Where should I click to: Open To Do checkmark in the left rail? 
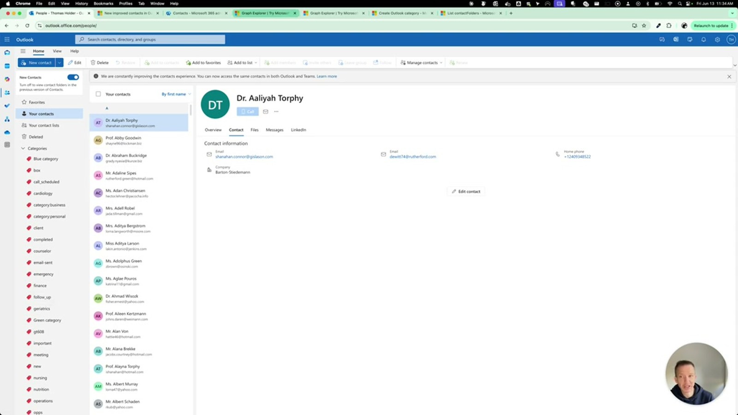click(x=7, y=106)
